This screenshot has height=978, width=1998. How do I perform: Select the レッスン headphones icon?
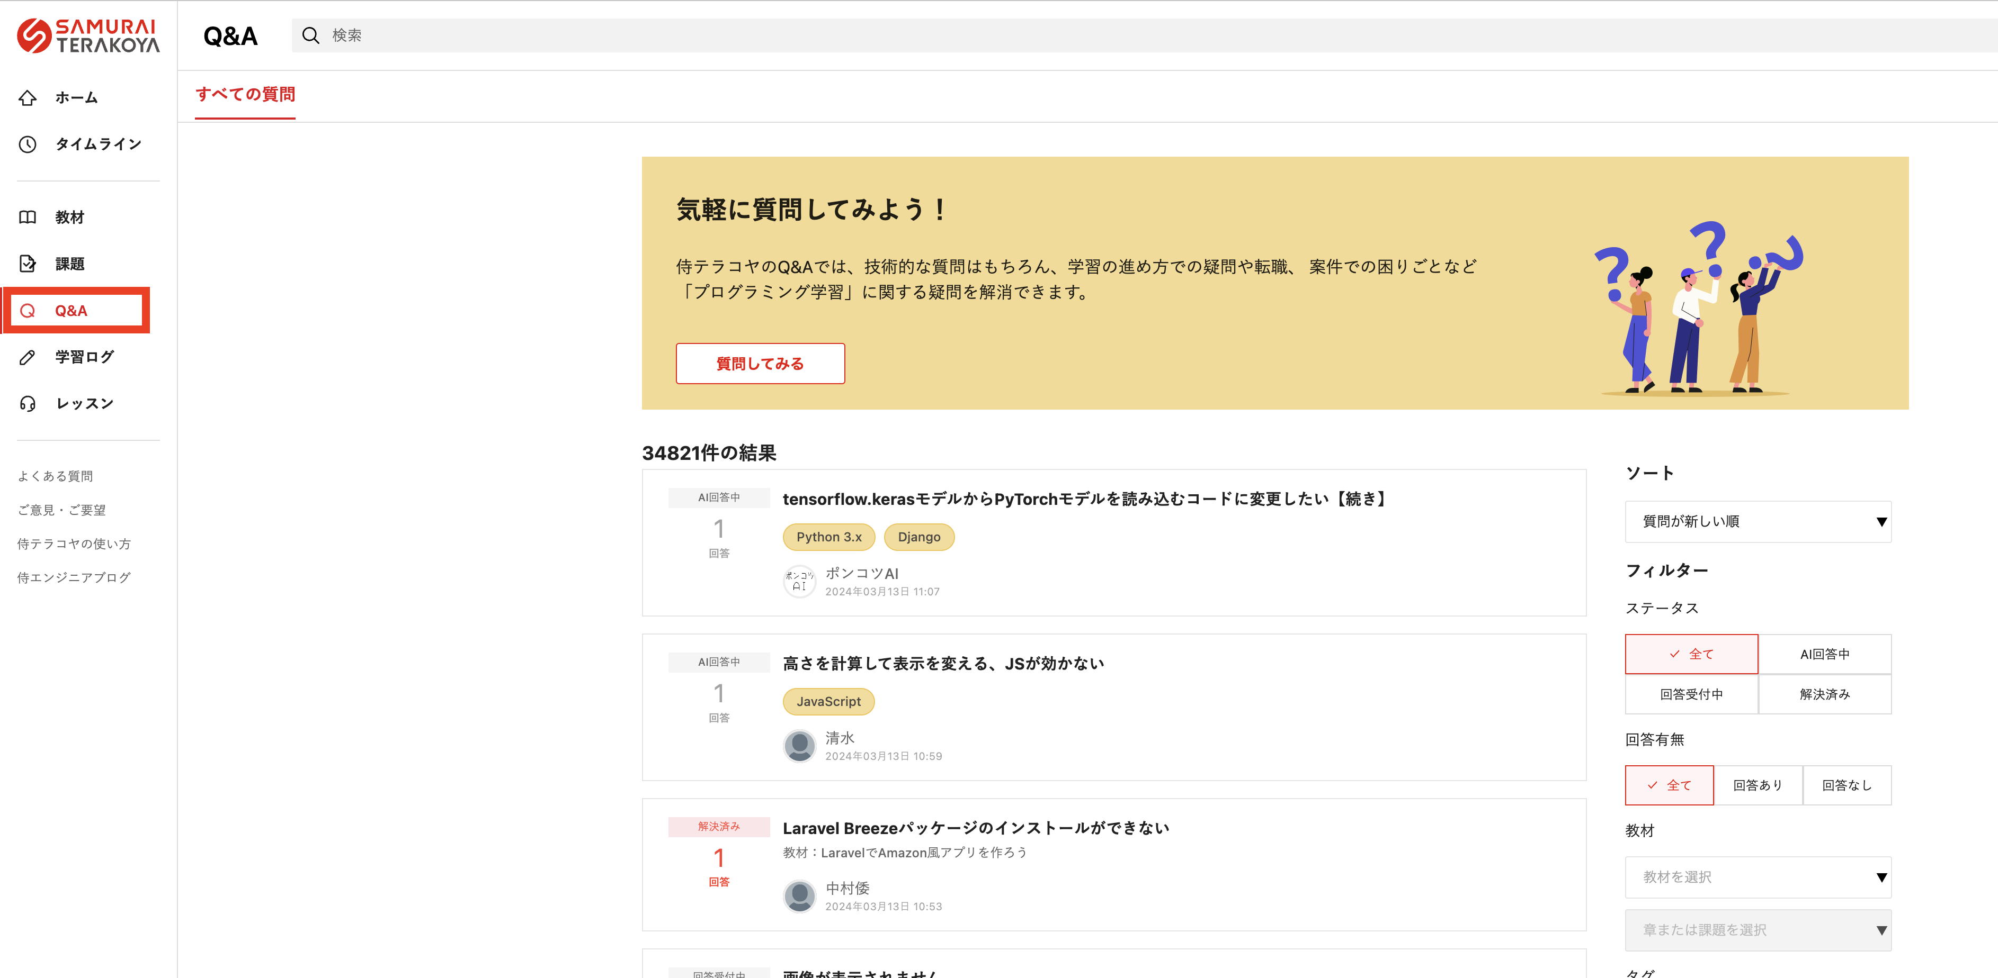tap(28, 403)
